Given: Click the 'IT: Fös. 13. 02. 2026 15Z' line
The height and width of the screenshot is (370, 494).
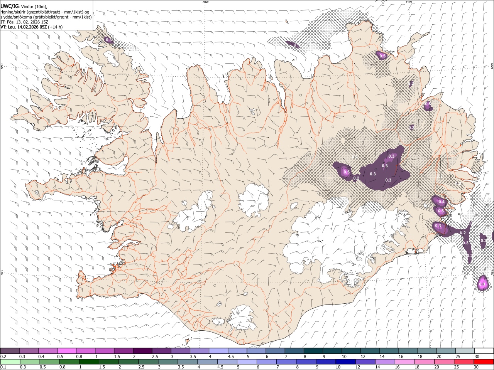Looking at the screenshot, I should pyautogui.click(x=24, y=22).
